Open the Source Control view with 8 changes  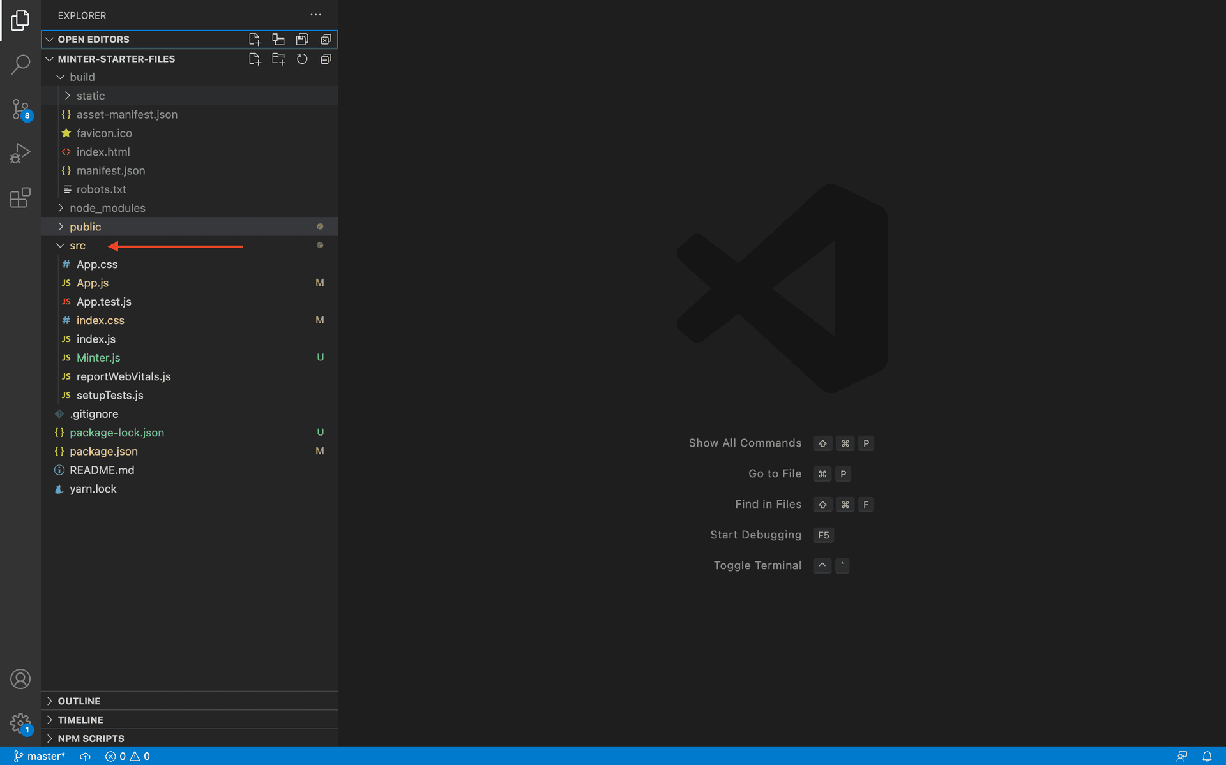20,108
